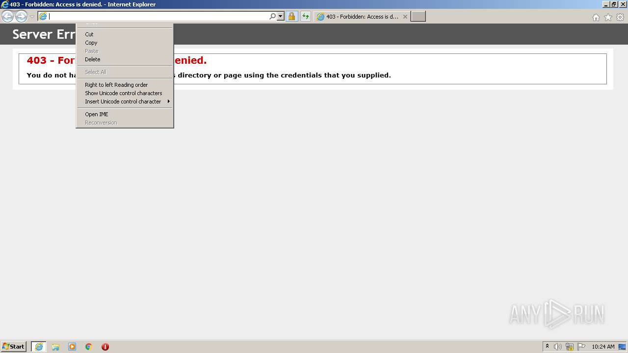The height and width of the screenshot is (353, 628).
Task: Click the Internet Explorer title bar logo
Action: tap(4, 4)
